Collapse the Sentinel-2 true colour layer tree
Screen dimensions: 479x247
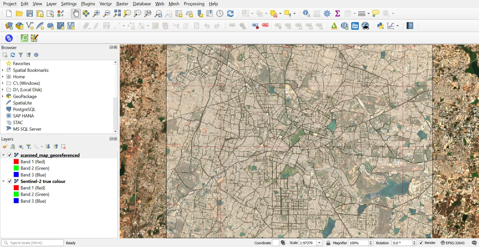(x=3, y=181)
